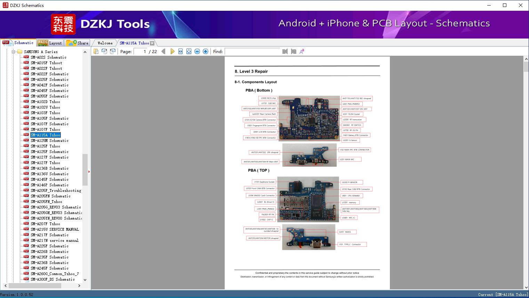
Task: Open SM-A022F Schematic in the tree
Action: coord(49,74)
